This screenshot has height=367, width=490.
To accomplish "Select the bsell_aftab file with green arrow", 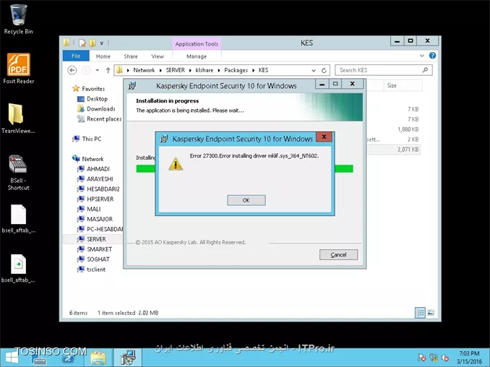I will (19, 269).
